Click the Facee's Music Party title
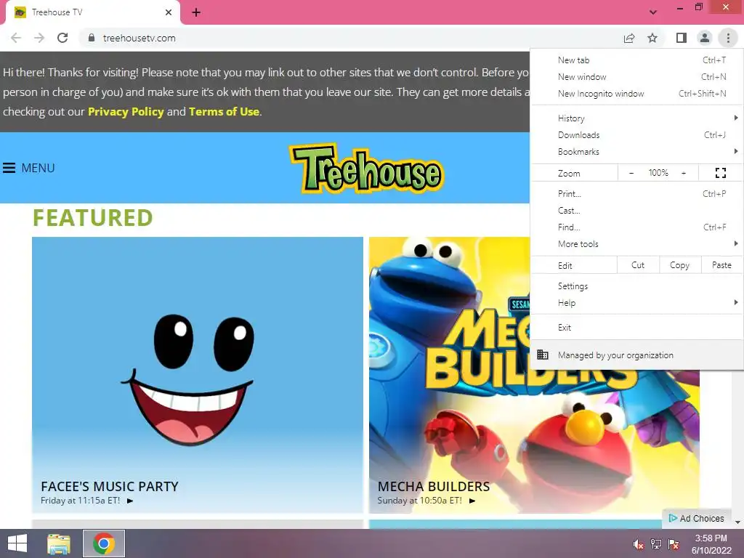Viewport: 744px width, 558px height. pos(110,486)
